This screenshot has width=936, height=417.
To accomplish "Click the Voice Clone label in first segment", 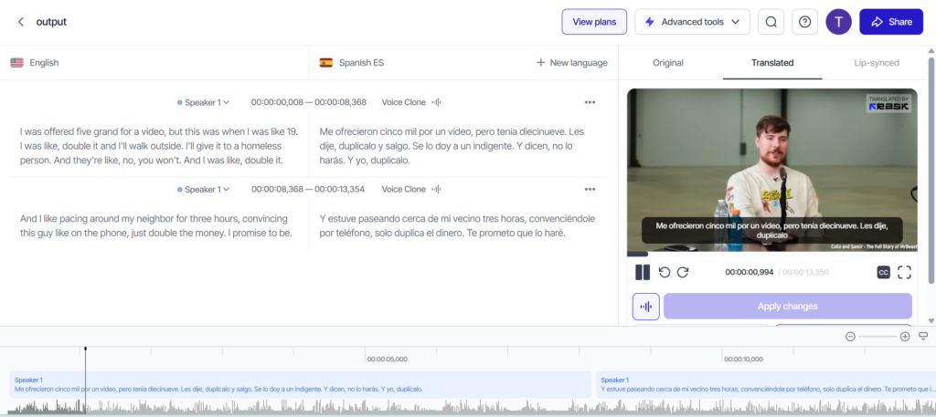I will tap(404, 102).
